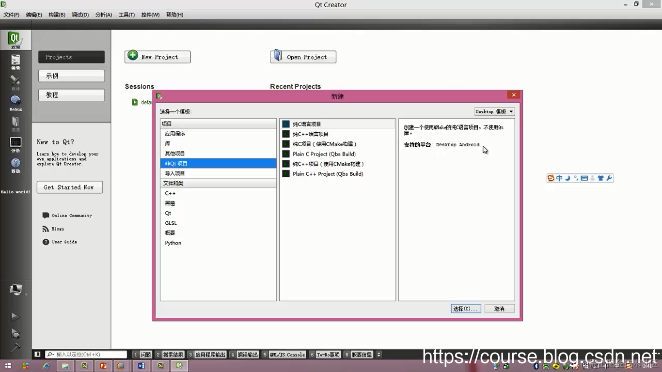Open the Analyze (分析) mode icon
The width and height of the screenshot is (662, 372).
pyautogui.click(x=16, y=144)
